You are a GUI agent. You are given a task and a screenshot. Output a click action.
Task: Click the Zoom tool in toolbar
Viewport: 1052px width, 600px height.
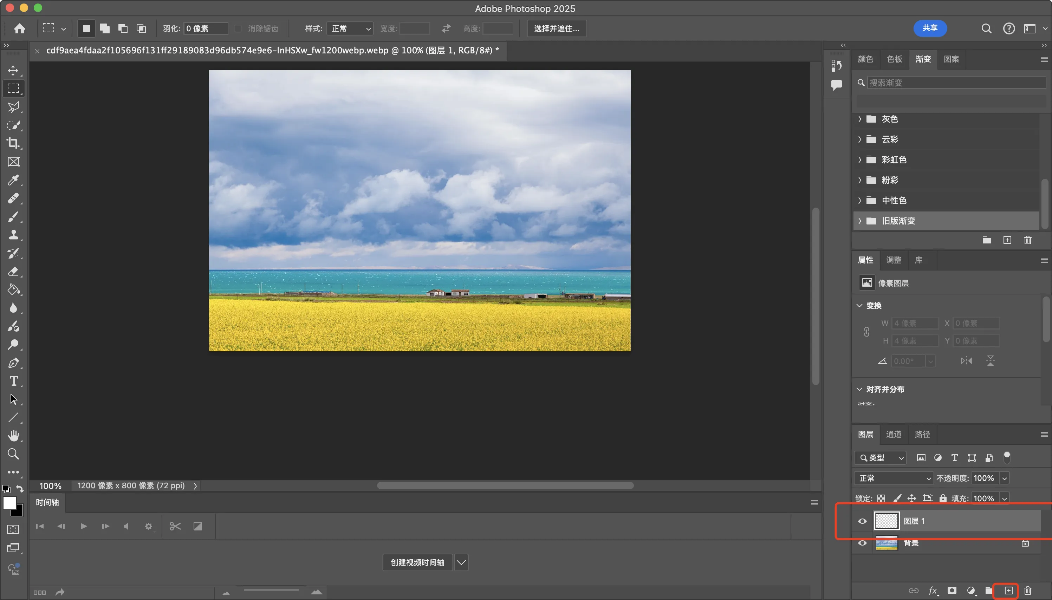(13, 454)
